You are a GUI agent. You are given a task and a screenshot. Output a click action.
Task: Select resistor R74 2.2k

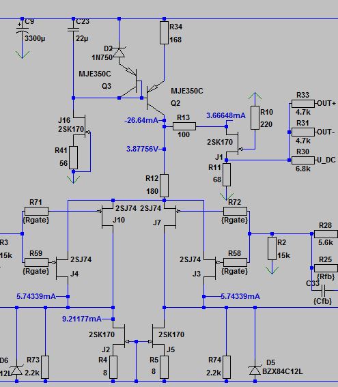tap(227, 367)
